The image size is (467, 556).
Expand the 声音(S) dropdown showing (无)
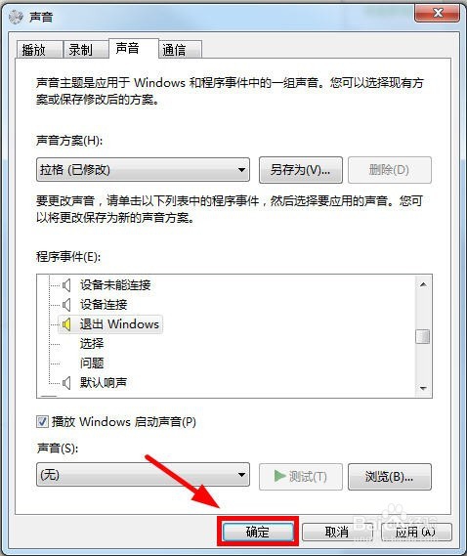pyautogui.click(x=143, y=475)
